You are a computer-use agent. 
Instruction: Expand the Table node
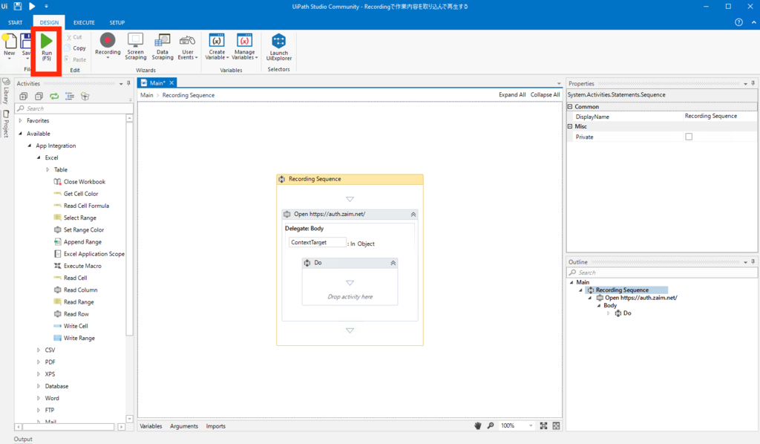click(47, 169)
